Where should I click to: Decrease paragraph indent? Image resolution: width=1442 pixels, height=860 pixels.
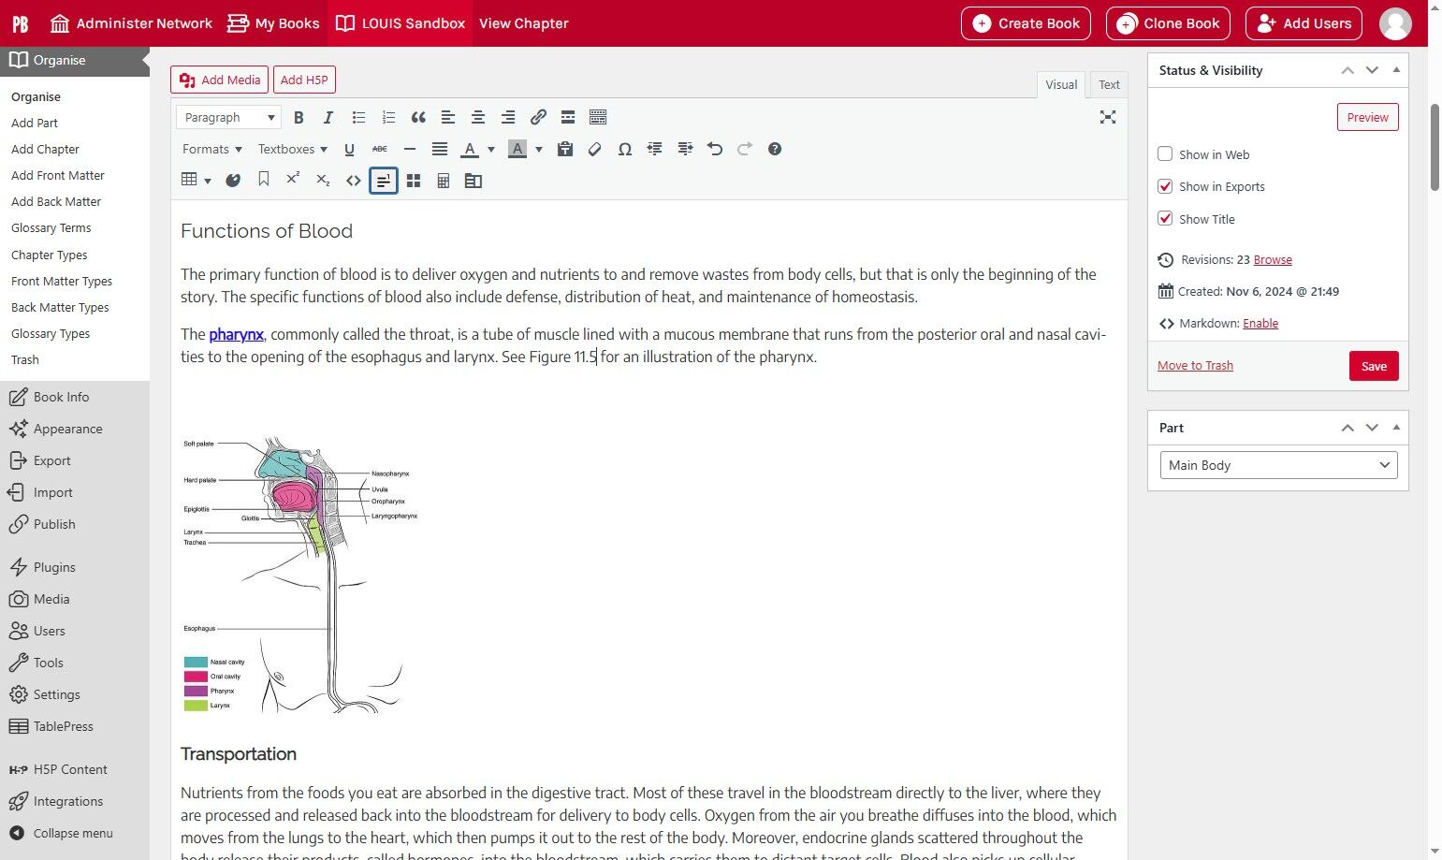click(x=654, y=149)
